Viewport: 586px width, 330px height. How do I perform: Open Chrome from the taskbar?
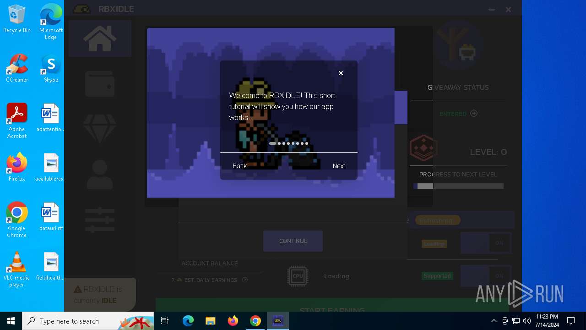pos(255,321)
